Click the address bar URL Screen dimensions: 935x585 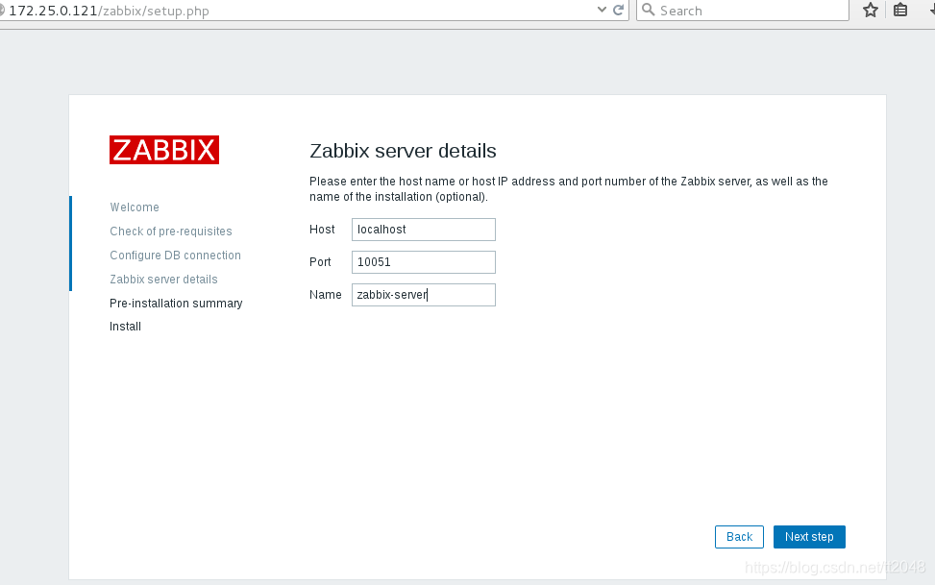pos(110,11)
